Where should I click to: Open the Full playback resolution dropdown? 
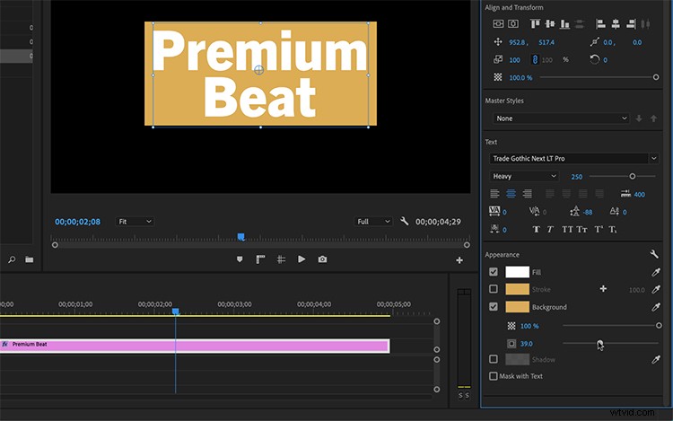(372, 222)
